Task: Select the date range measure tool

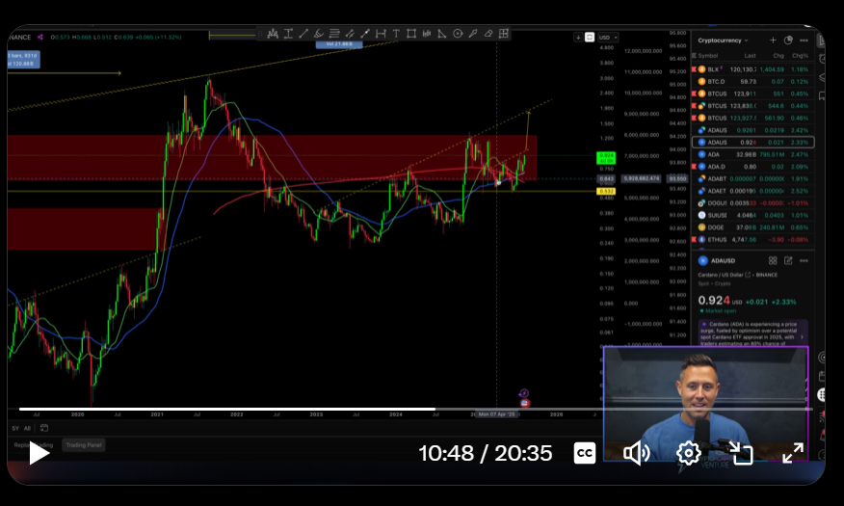Action: (x=381, y=34)
